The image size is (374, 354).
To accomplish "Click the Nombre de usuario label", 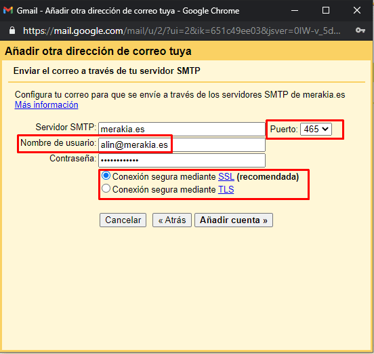I will 58,142.
